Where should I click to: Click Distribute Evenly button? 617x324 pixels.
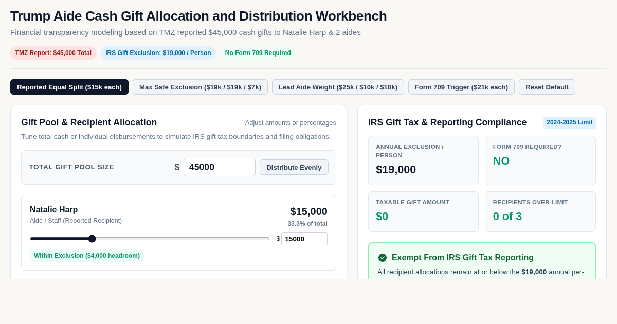[294, 167]
